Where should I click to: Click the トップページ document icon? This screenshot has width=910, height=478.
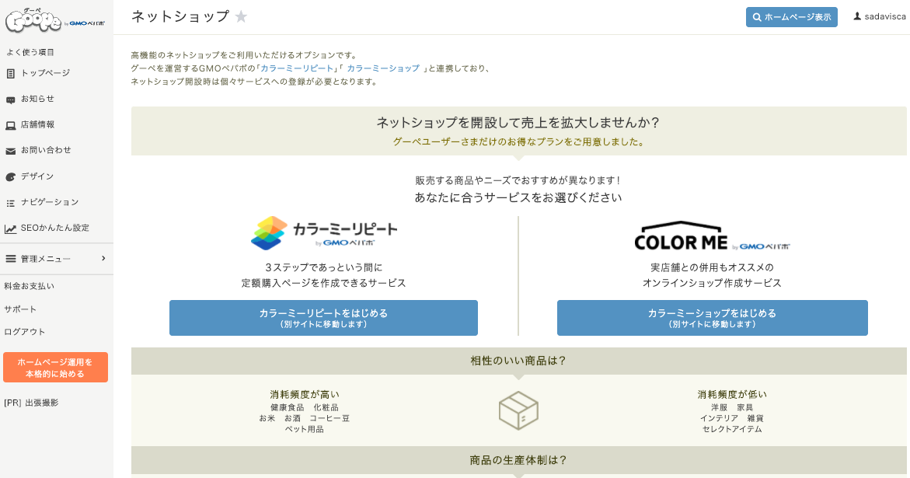coord(10,74)
